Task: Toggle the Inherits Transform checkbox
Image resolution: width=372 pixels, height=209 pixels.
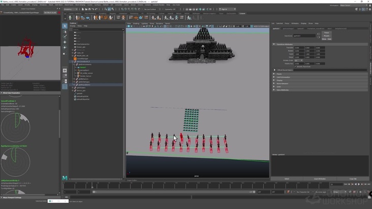Action: click(x=295, y=66)
